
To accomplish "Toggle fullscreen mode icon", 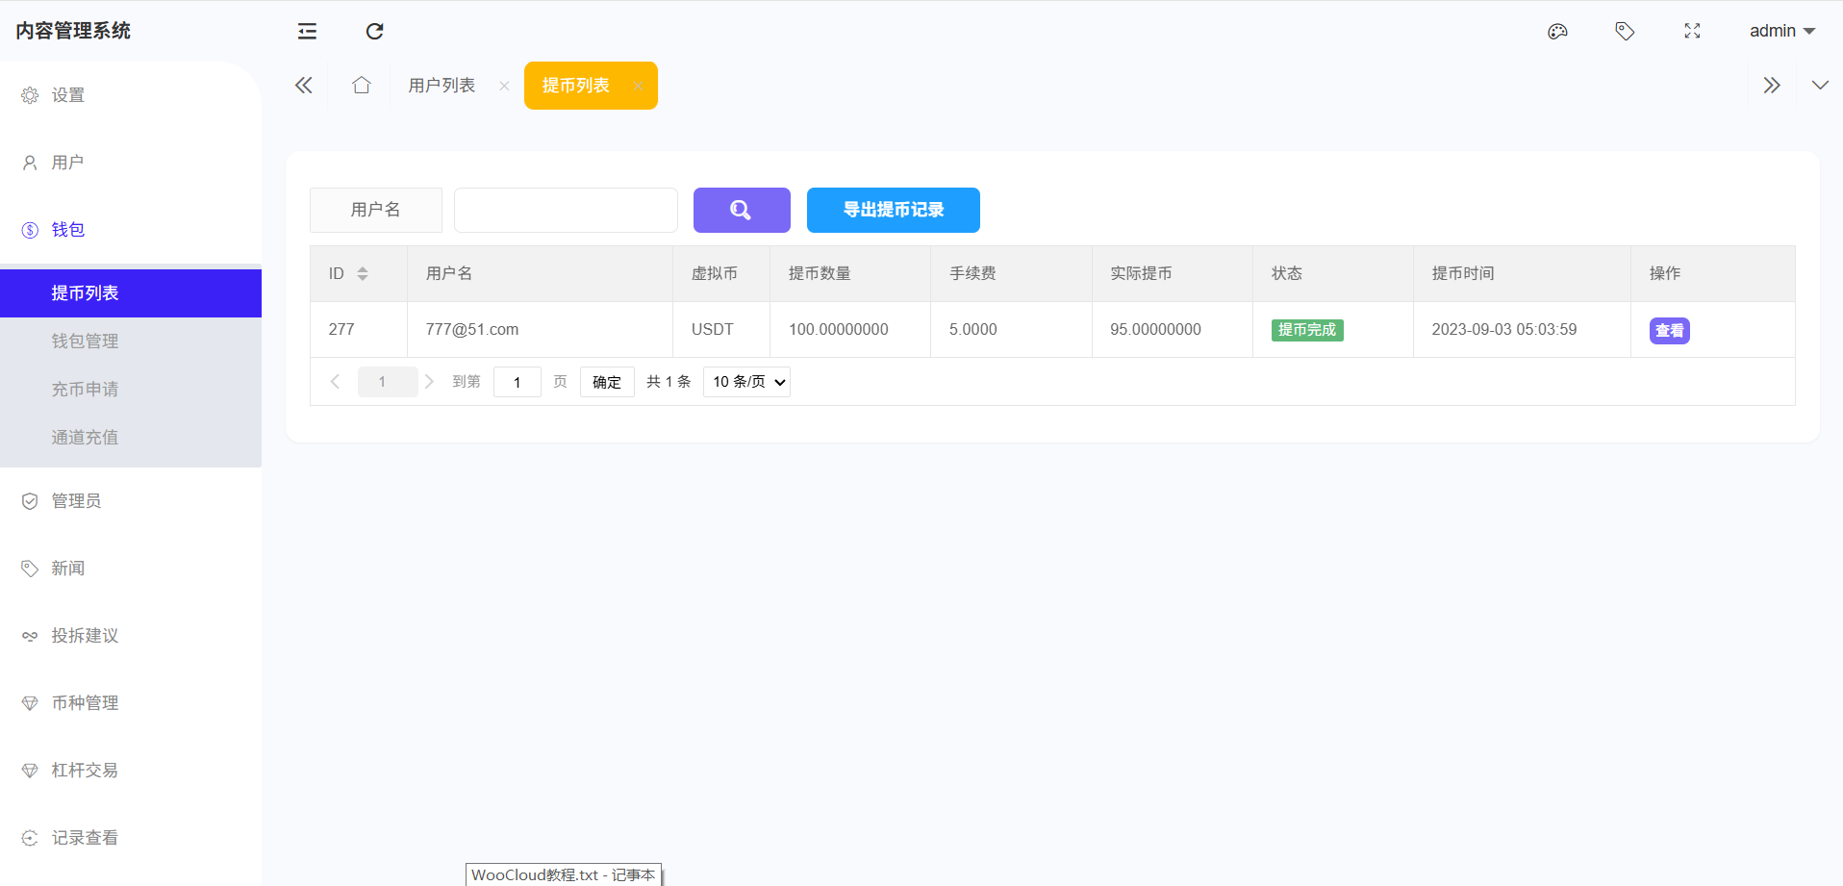I will (1692, 32).
